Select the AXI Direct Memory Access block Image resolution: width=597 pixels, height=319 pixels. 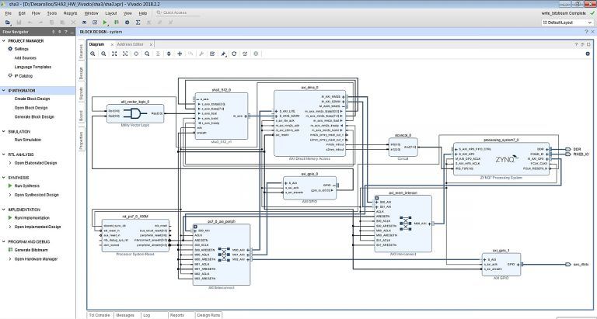(309, 123)
